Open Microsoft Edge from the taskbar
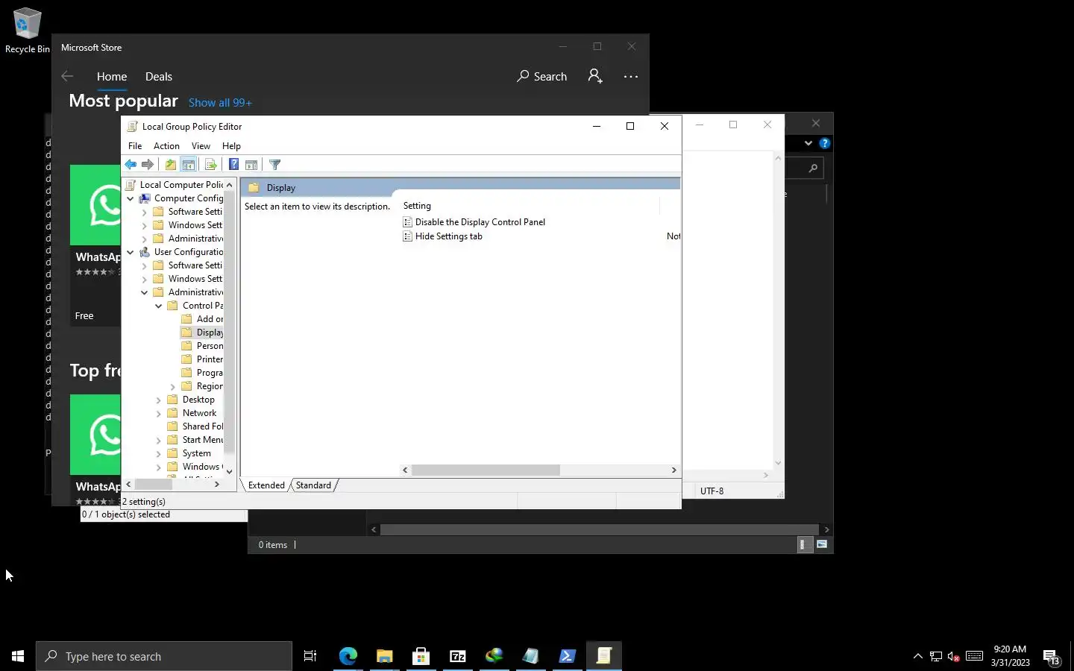 pos(348,656)
